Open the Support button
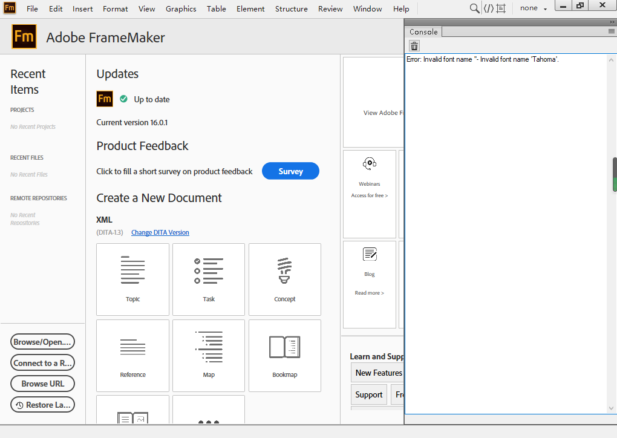This screenshot has width=617, height=438. coord(369,394)
